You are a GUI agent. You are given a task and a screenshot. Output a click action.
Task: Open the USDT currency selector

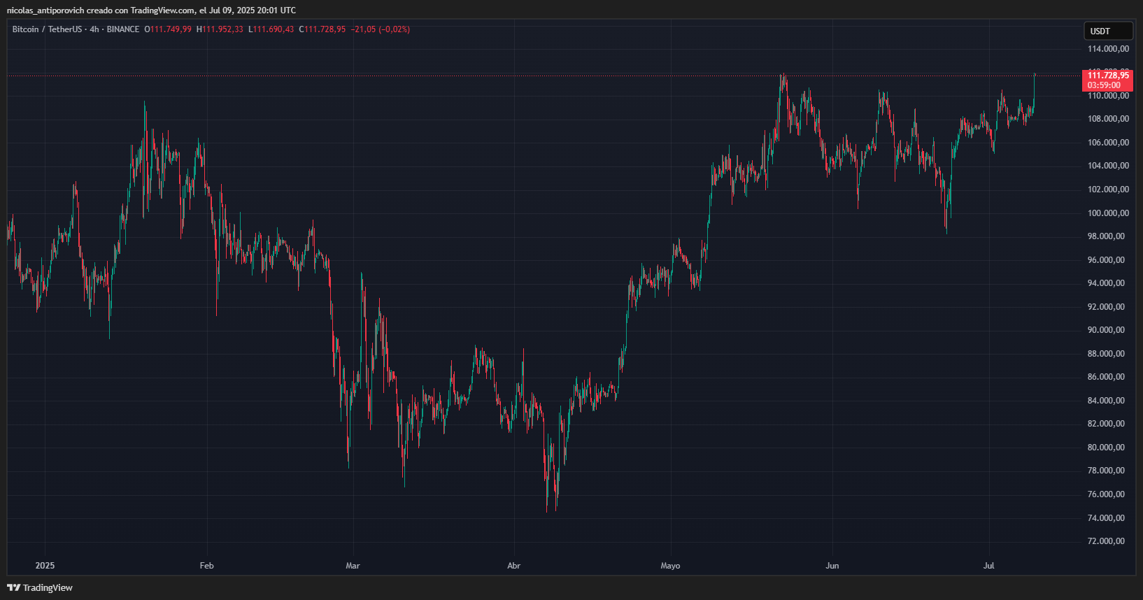tap(1108, 31)
